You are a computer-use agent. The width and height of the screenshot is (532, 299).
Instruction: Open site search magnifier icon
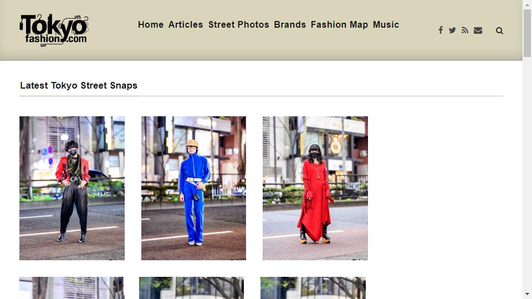point(499,30)
